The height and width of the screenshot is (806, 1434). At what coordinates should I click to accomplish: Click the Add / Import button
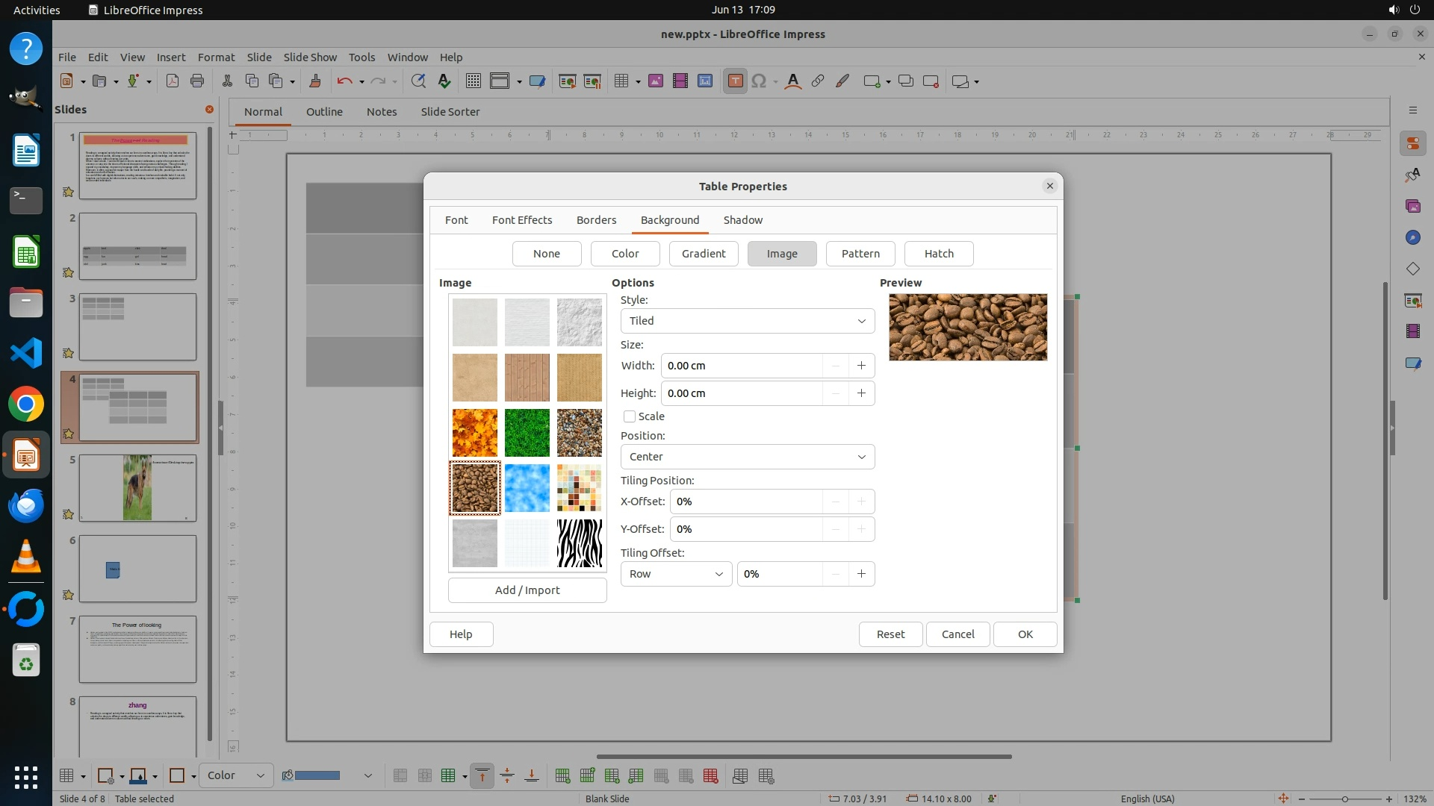click(527, 590)
